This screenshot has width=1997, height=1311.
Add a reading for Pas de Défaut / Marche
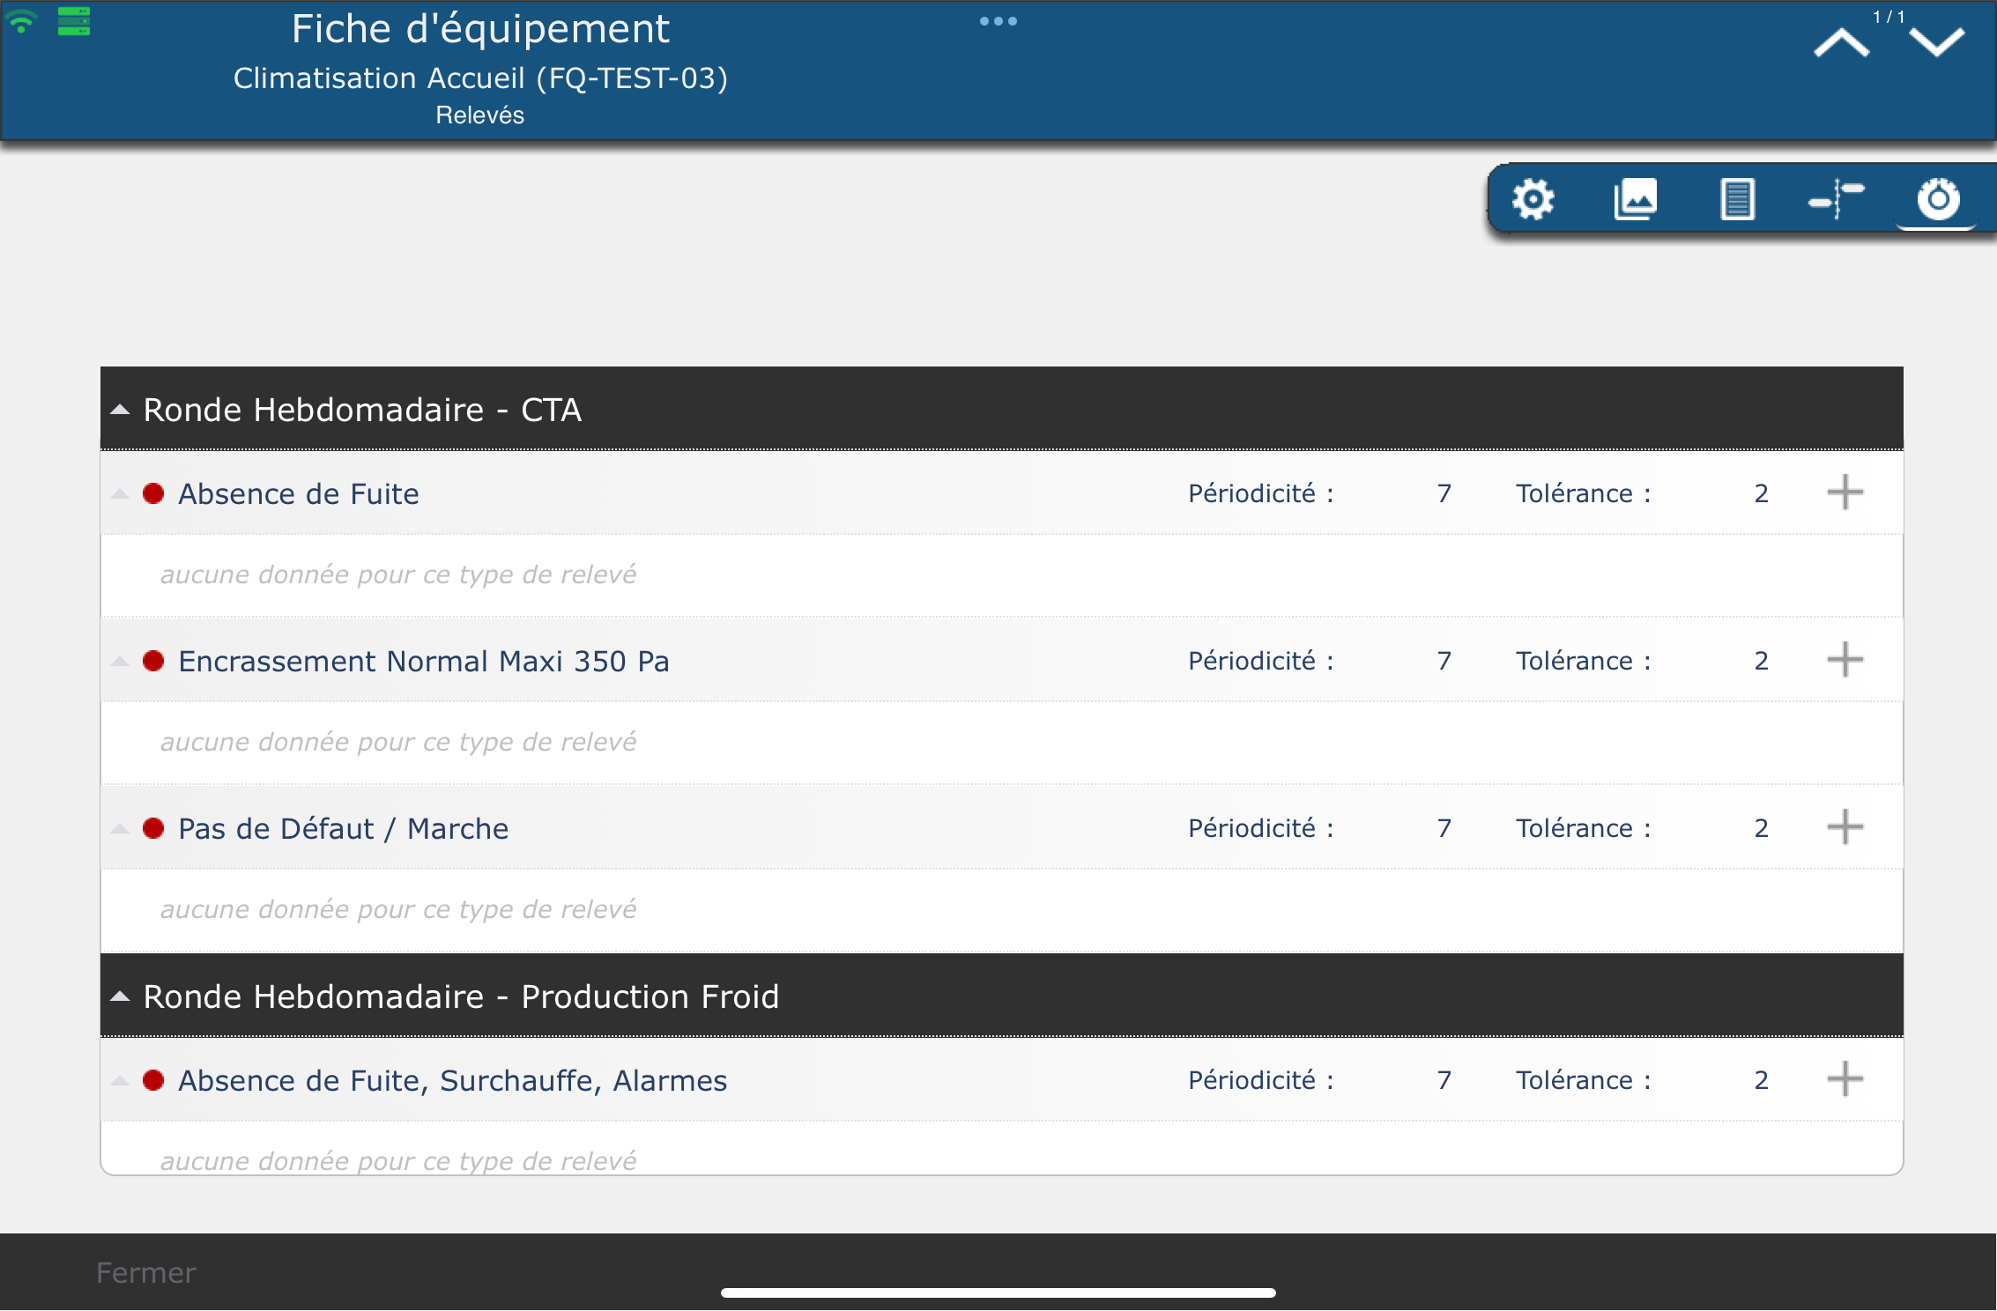coord(1845,827)
